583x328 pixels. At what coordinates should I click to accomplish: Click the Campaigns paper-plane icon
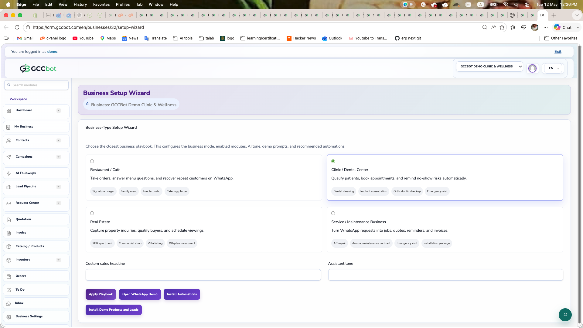(9, 157)
